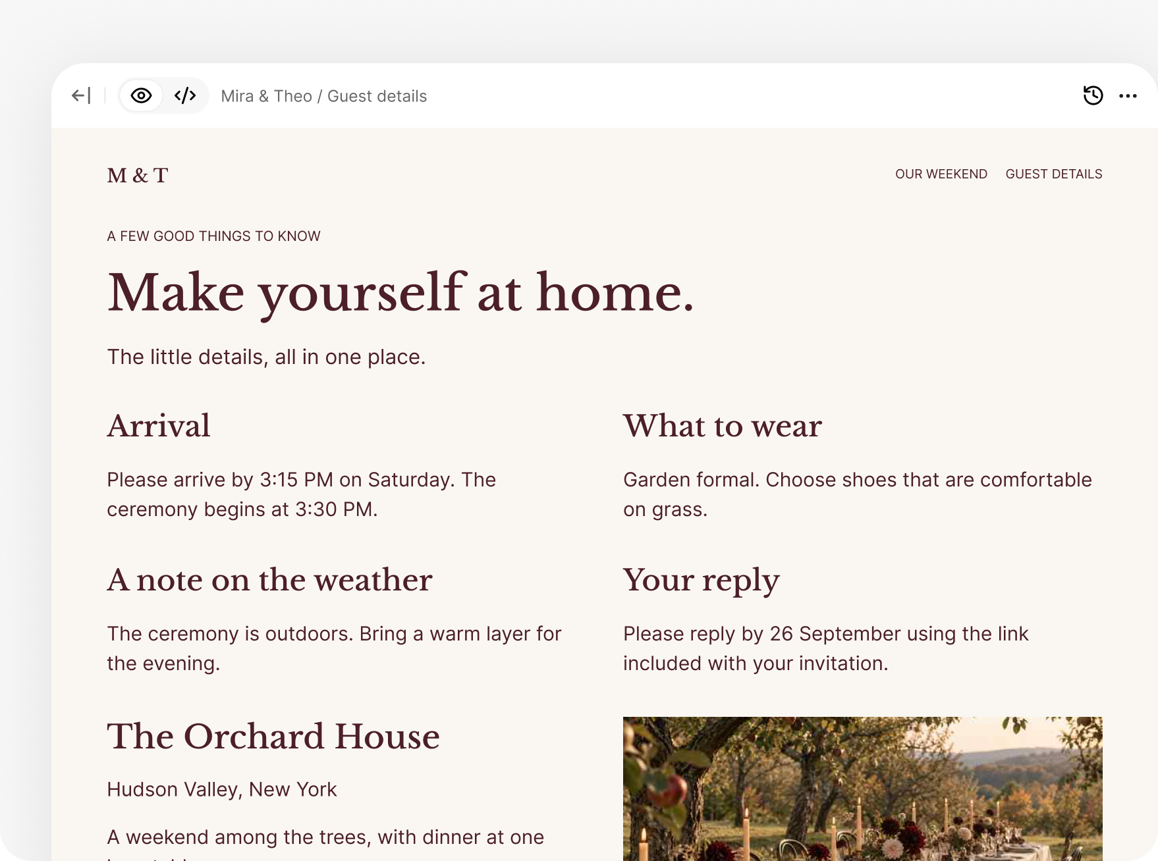The height and width of the screenshot is (861, 1158).
Task: Click the M & T site logo
Action: [138, 175]
